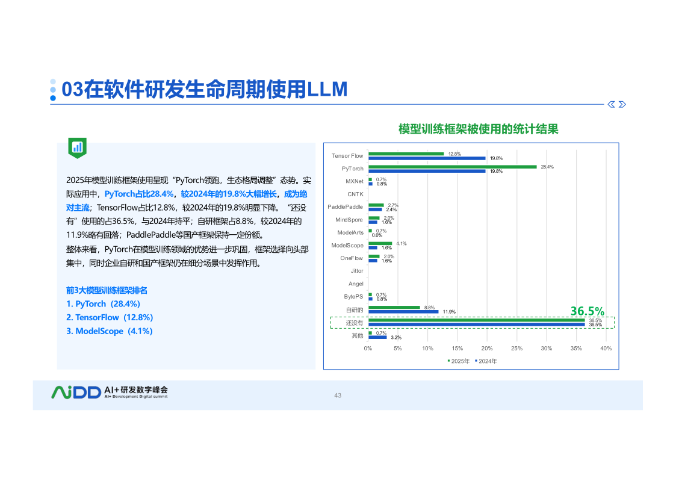Viewport: 676px width, 478px height.
Task: Click the green ModelScope 4.1% bar
Action: click(380, 244)
